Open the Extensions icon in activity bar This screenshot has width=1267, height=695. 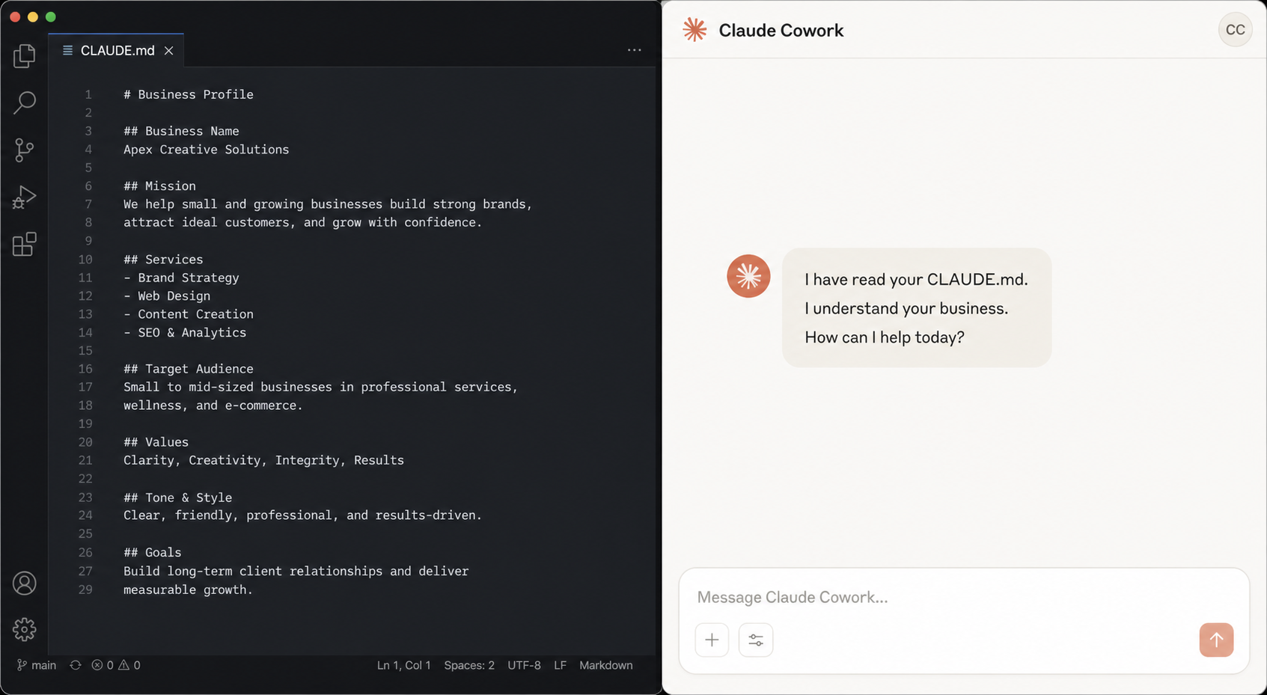pos(24,244)
